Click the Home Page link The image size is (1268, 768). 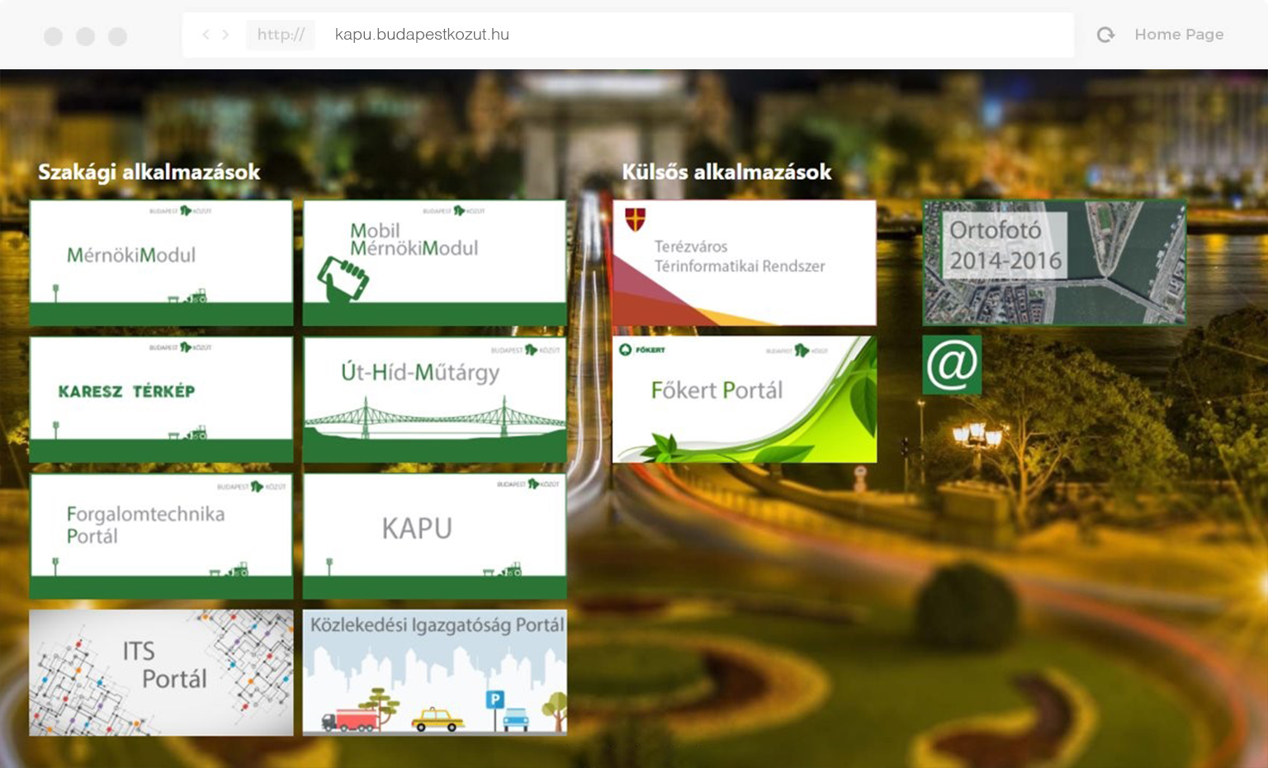(1179, 35)
